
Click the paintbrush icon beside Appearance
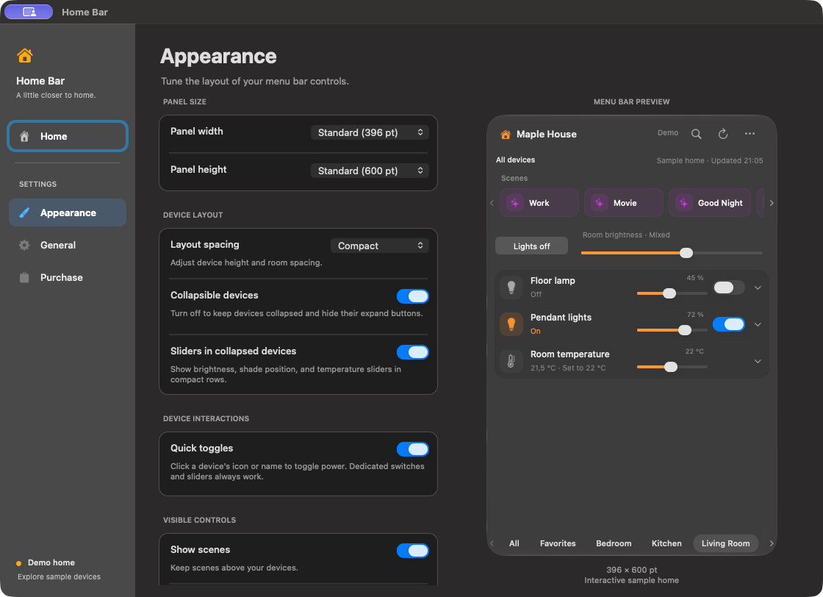tap(24, 212)
